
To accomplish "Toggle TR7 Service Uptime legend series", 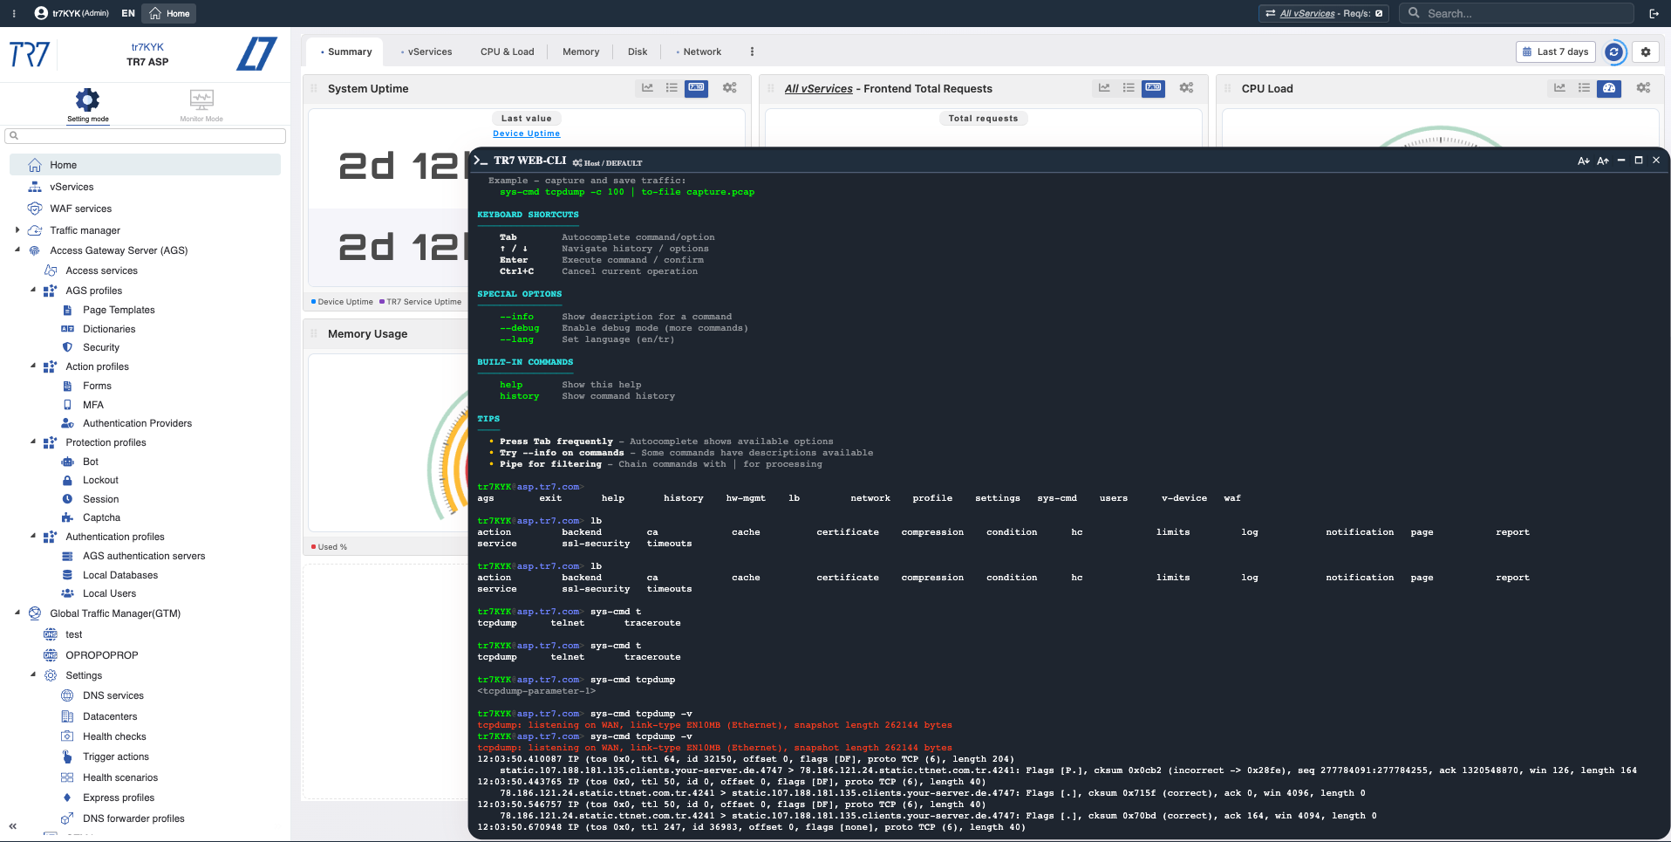I will (x=420, y=302).
